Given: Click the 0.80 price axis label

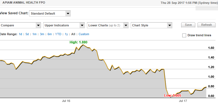Looking at the screenshot, I should pos(211,87).
